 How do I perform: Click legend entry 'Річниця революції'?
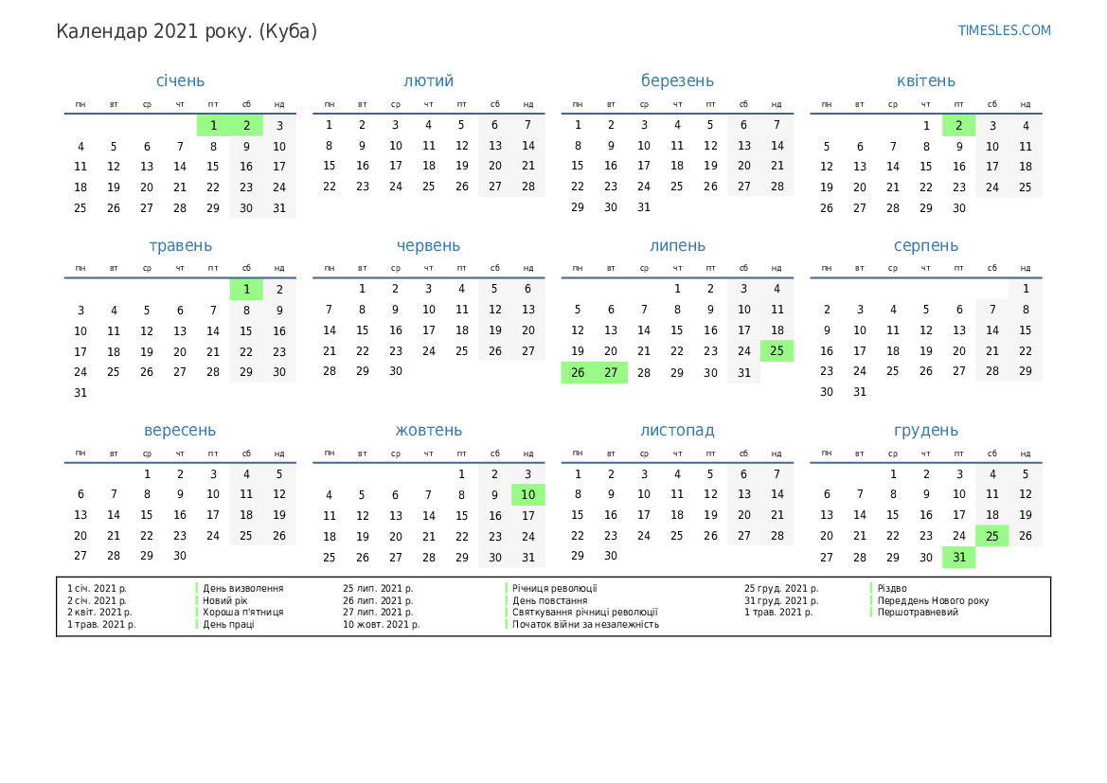554,588
